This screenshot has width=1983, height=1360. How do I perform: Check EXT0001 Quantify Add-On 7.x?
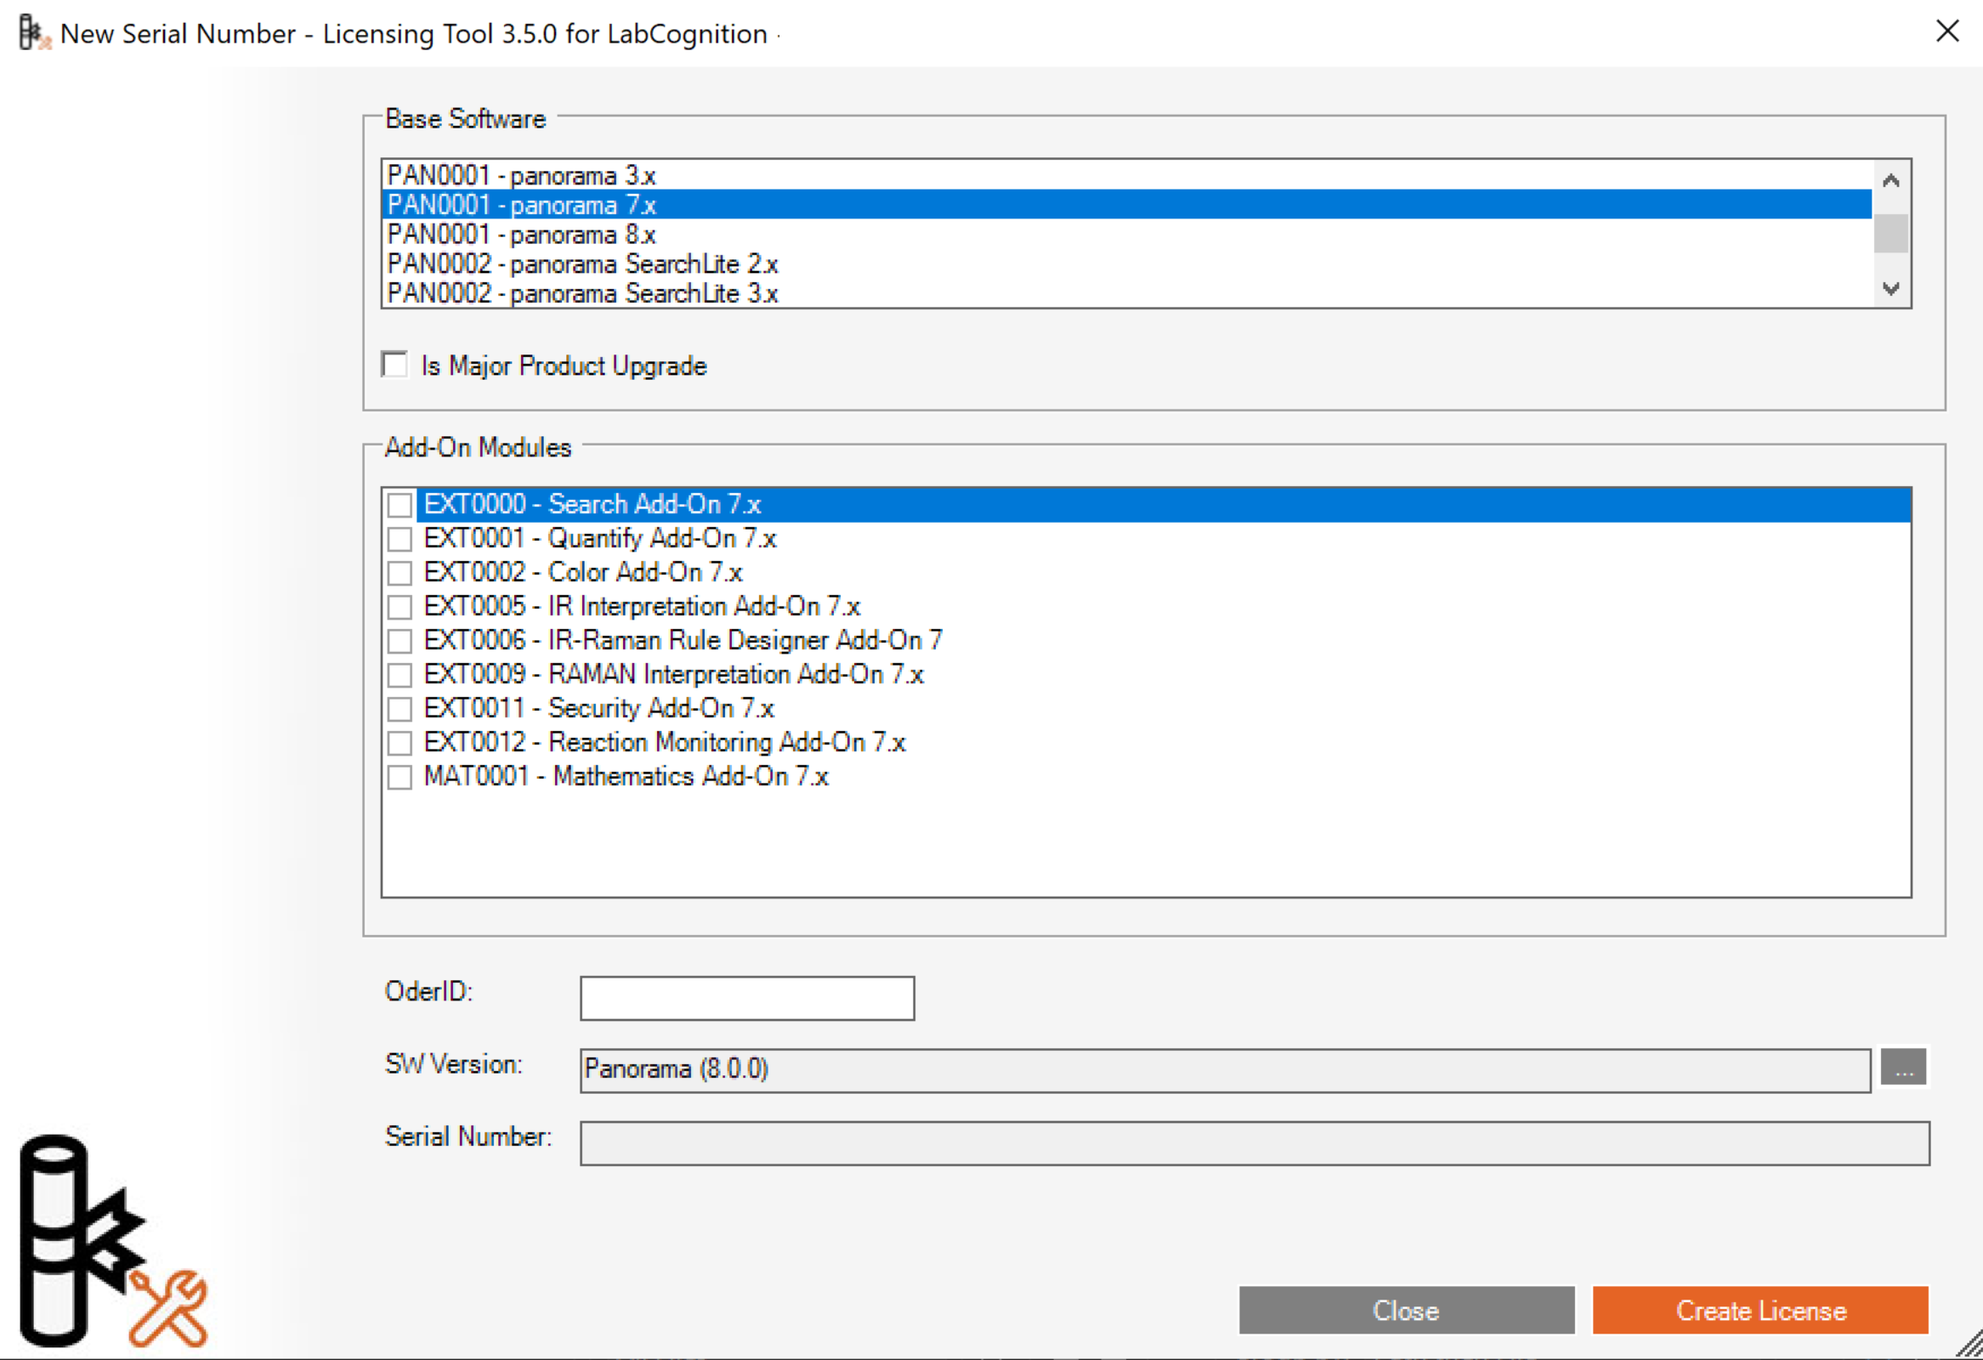399,538
